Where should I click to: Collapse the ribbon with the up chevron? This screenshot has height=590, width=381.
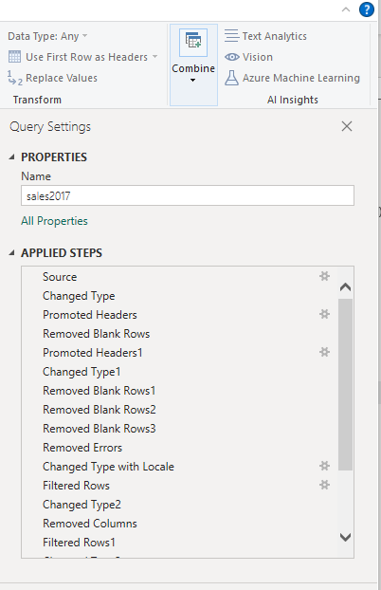click(346, 9)
